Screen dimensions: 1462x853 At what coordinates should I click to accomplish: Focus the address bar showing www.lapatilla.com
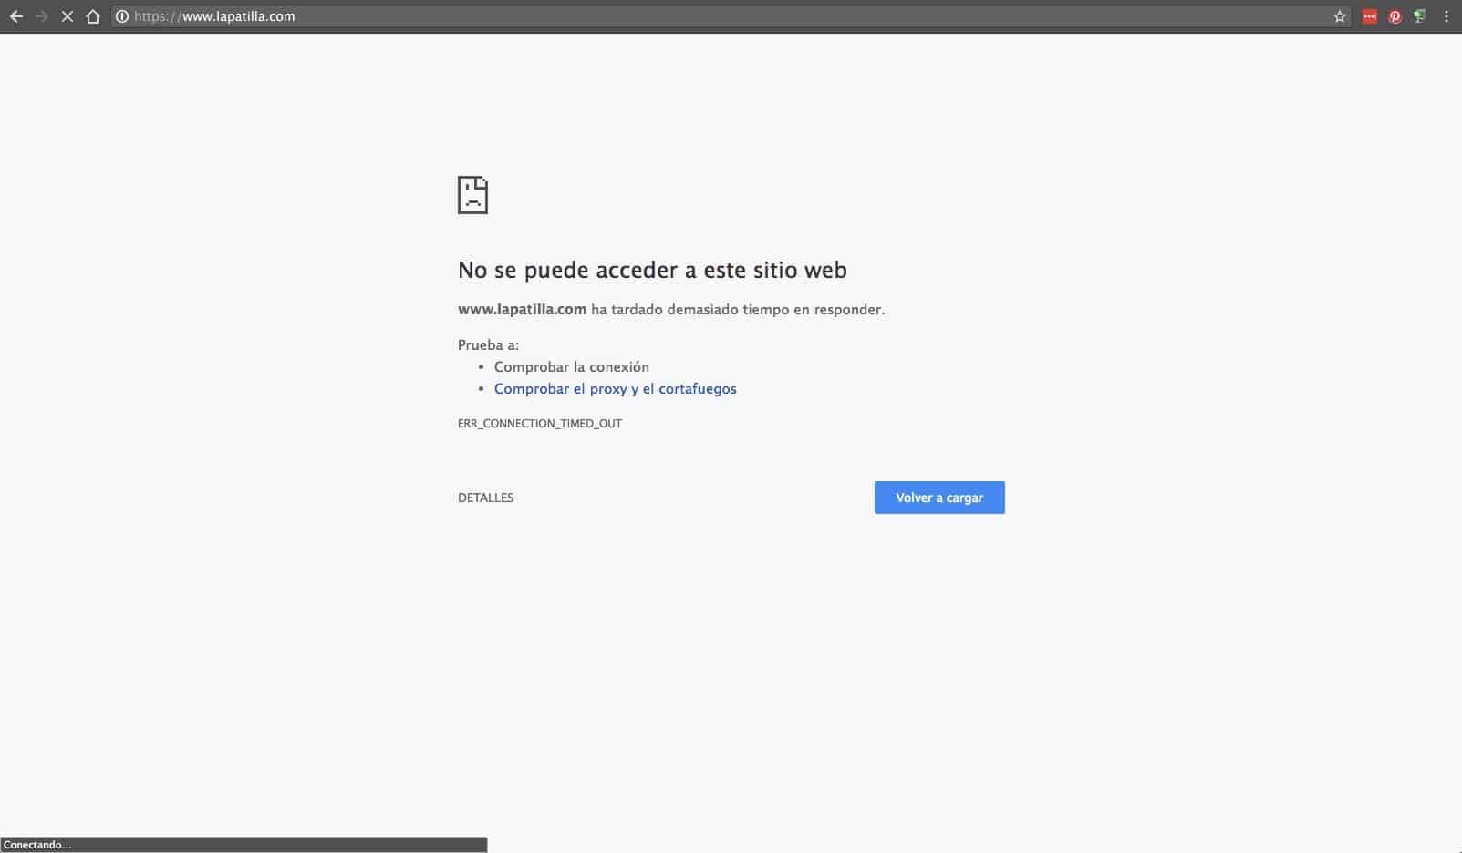730,16
